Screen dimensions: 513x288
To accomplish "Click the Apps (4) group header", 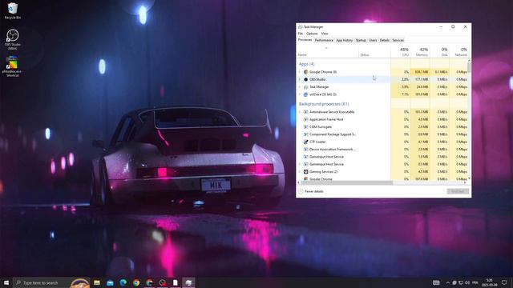I will (306, 64).
